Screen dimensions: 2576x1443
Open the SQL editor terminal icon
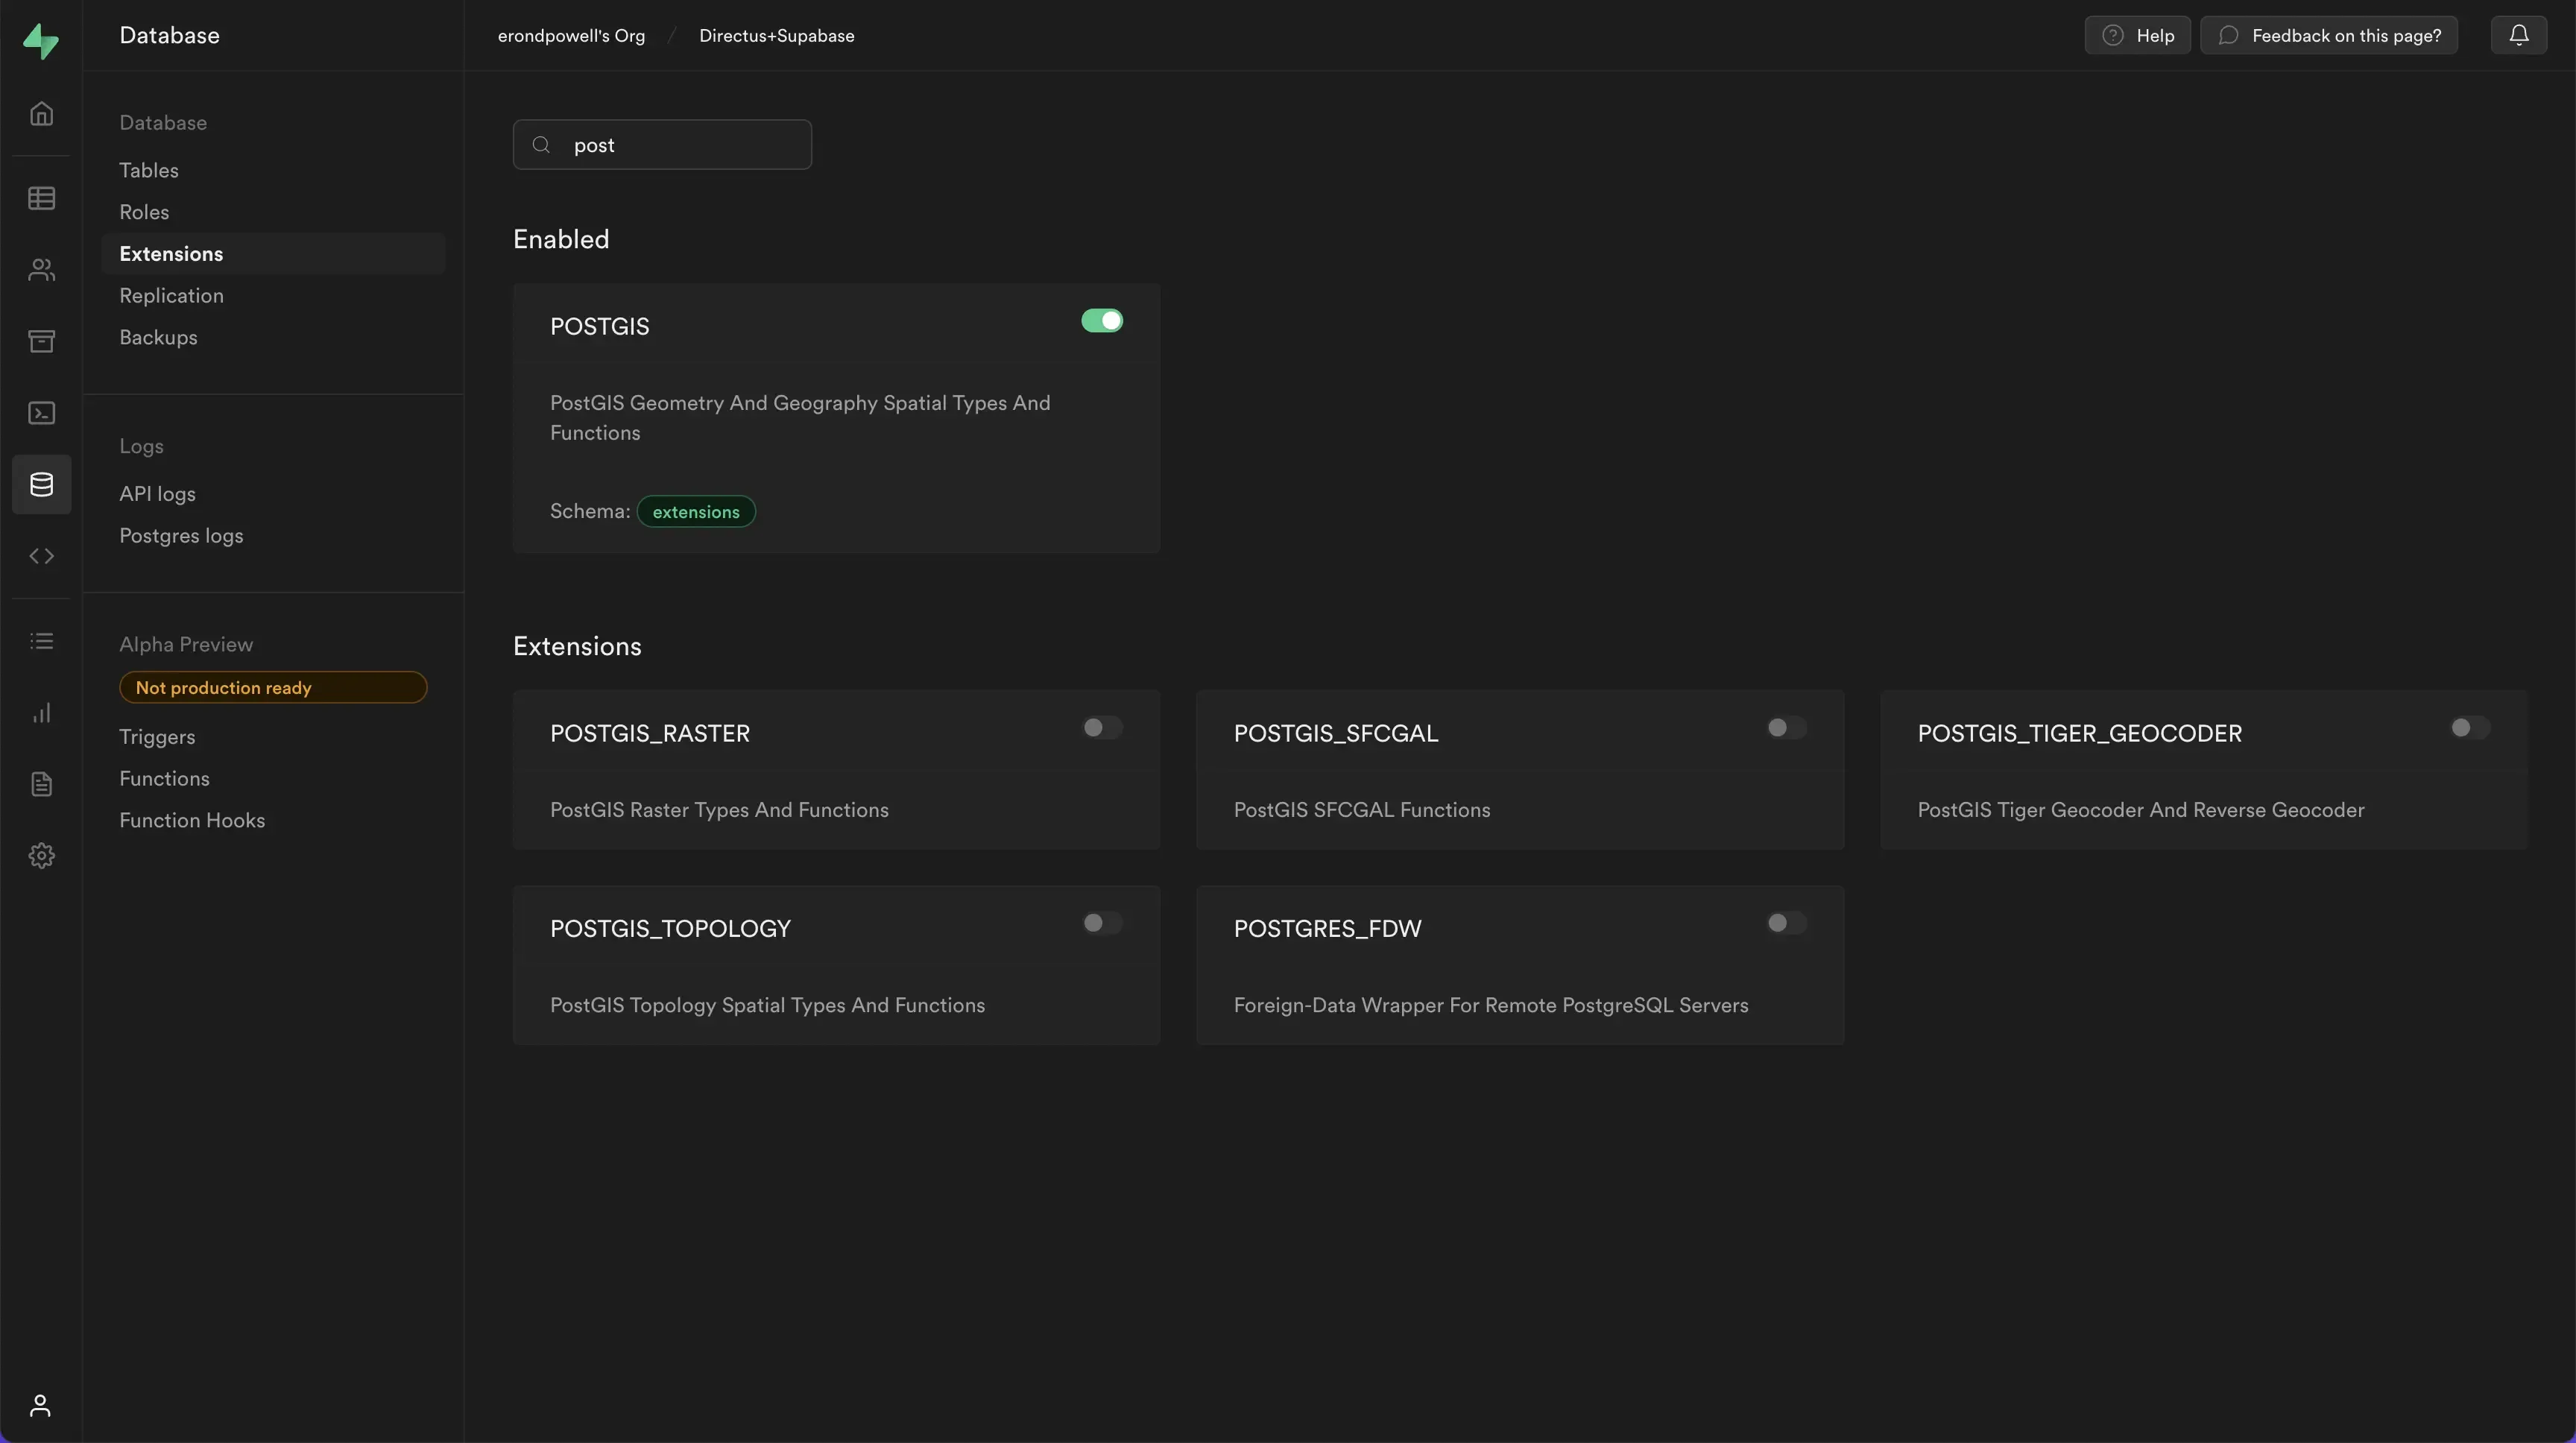click(x=41, y=413)
